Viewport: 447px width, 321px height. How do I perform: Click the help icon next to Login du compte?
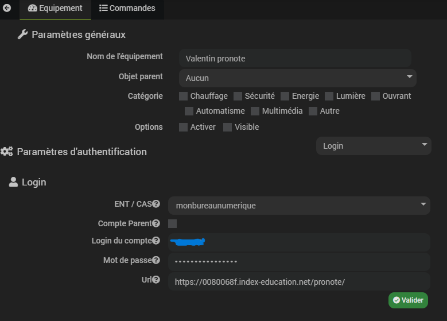point(156,241)
